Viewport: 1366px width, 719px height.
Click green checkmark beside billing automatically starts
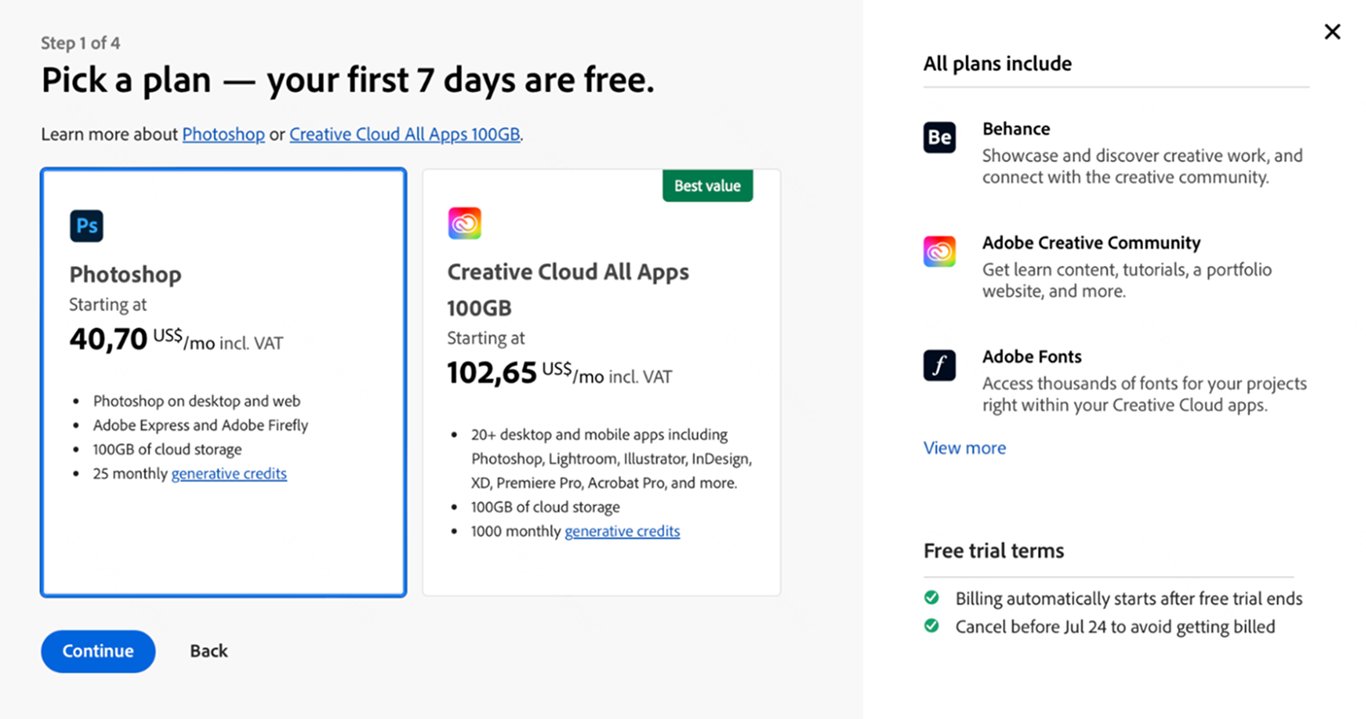[x=932, y=598]
